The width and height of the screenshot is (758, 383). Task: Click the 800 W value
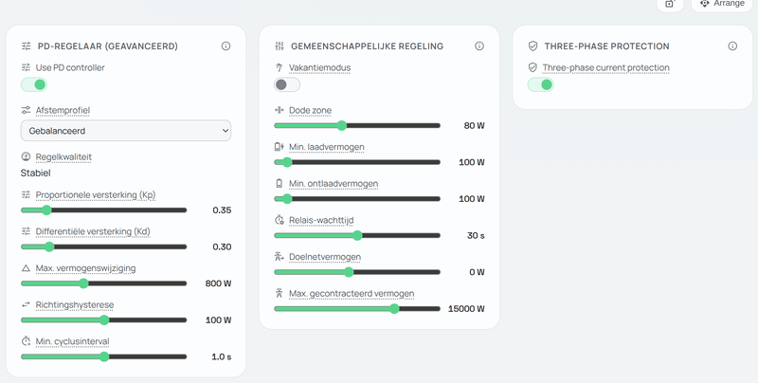[218, 283]
